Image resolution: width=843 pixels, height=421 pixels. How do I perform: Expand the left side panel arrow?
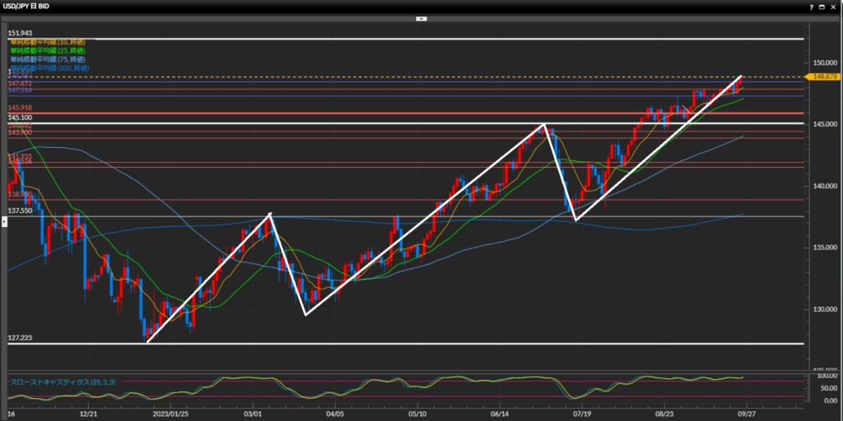coord(3,222)
